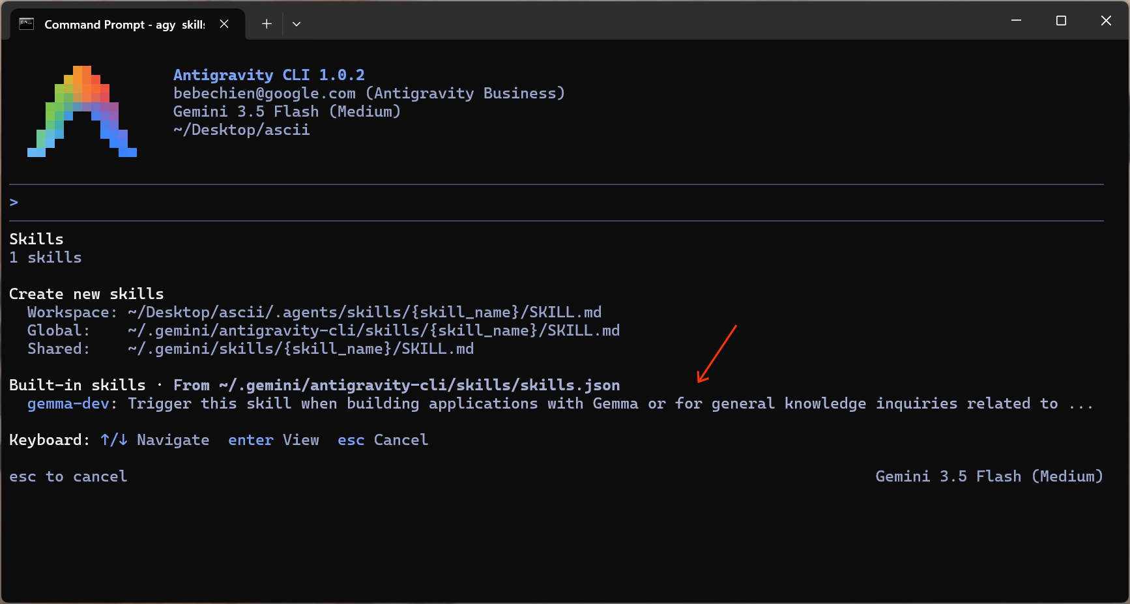Click the Command Prompt tab icon
The height and width of the screenshot is (604, 1130).
[x=26, y=24]
